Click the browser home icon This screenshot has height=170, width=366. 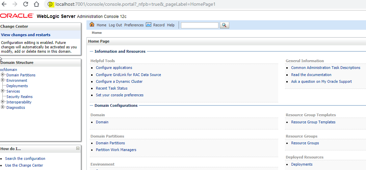pos(36,4)
